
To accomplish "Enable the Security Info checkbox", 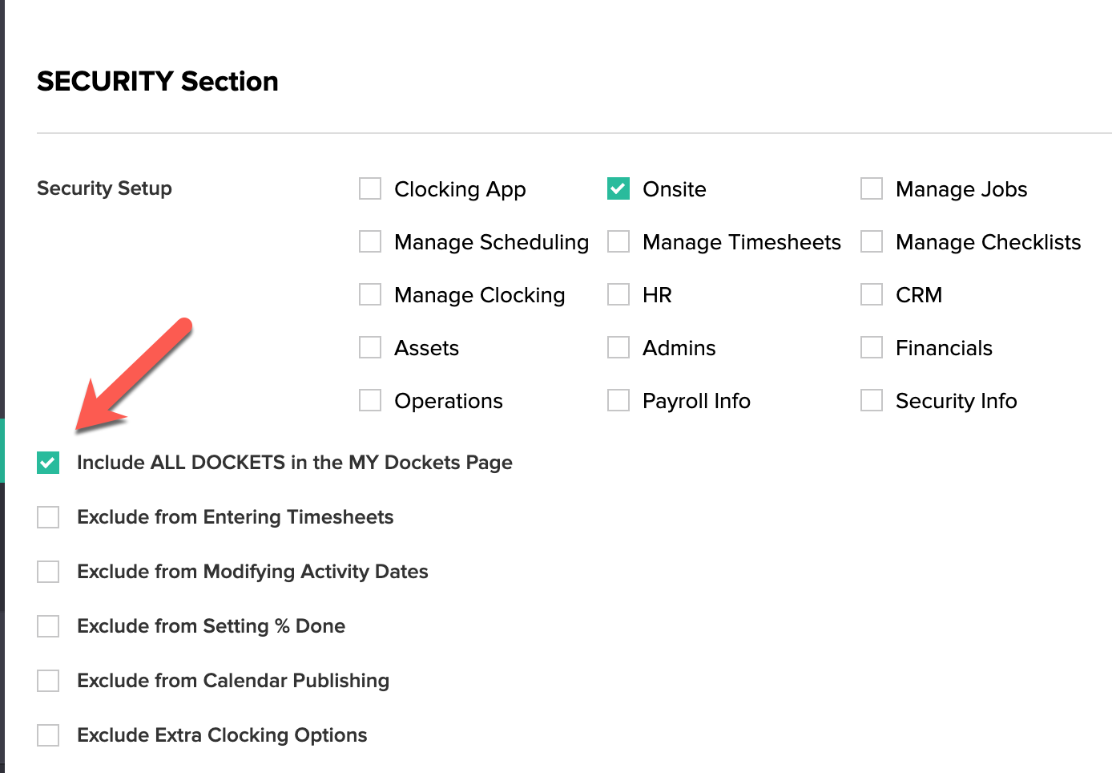I will (x=872, y=400).
